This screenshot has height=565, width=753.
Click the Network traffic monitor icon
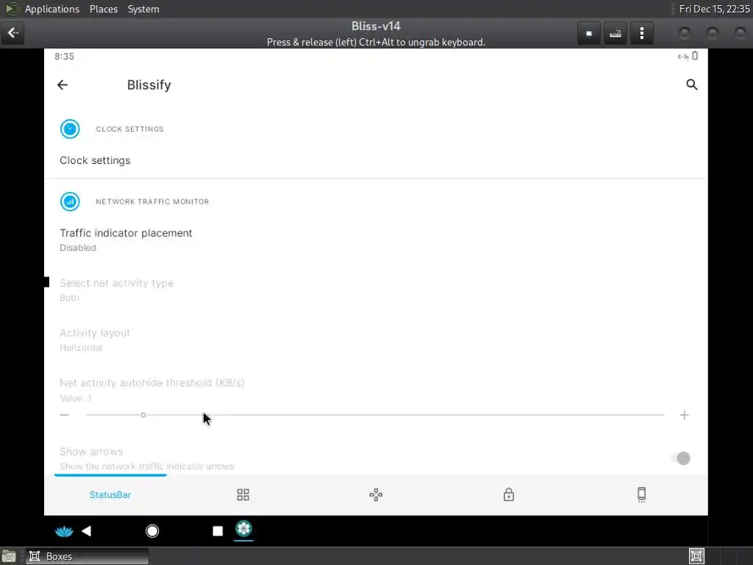(70, 202)
